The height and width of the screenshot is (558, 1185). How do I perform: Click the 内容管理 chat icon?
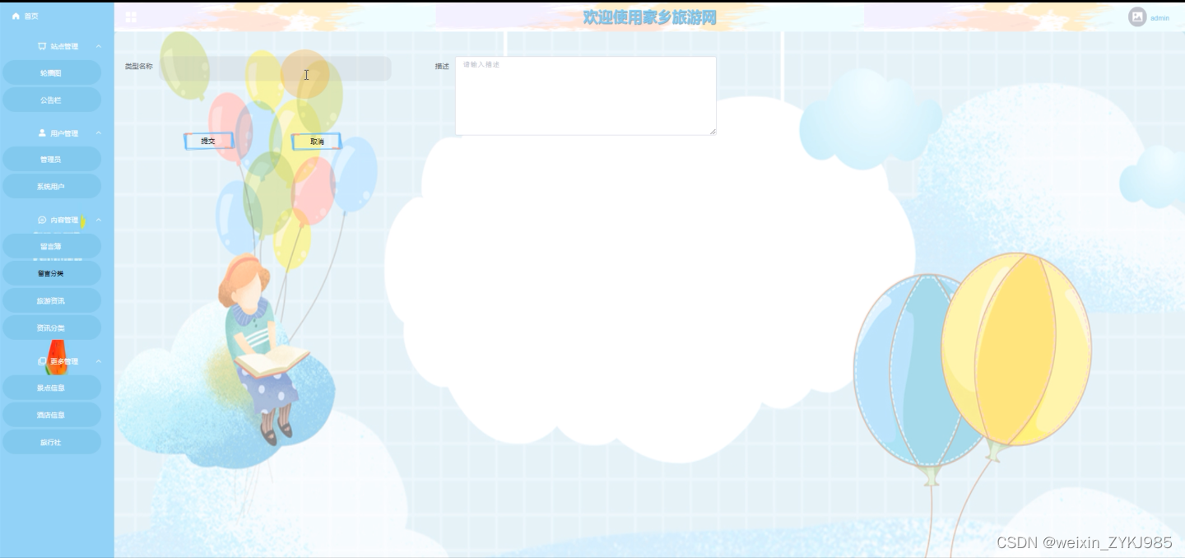[x=42, y=221]
